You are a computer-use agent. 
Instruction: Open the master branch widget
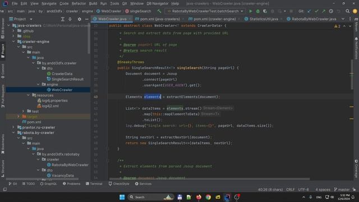click(x=342, y=190)
